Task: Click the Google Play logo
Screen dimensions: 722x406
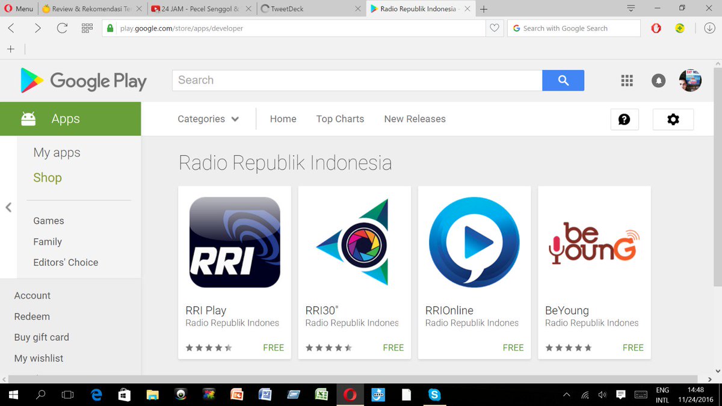Action: 84,80
